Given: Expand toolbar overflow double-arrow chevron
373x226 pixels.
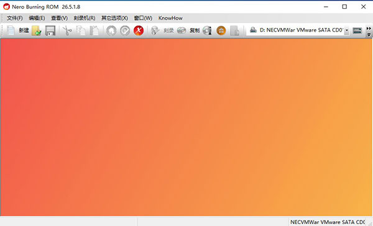Looking at the screenshot, I should coord(369,29).
